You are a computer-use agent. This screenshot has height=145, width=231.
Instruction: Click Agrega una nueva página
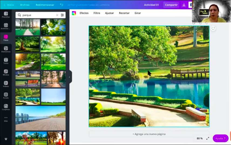tap(149, 134)
